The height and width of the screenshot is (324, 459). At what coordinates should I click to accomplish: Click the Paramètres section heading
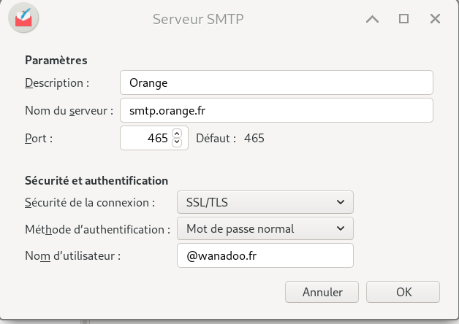point(56,60)
